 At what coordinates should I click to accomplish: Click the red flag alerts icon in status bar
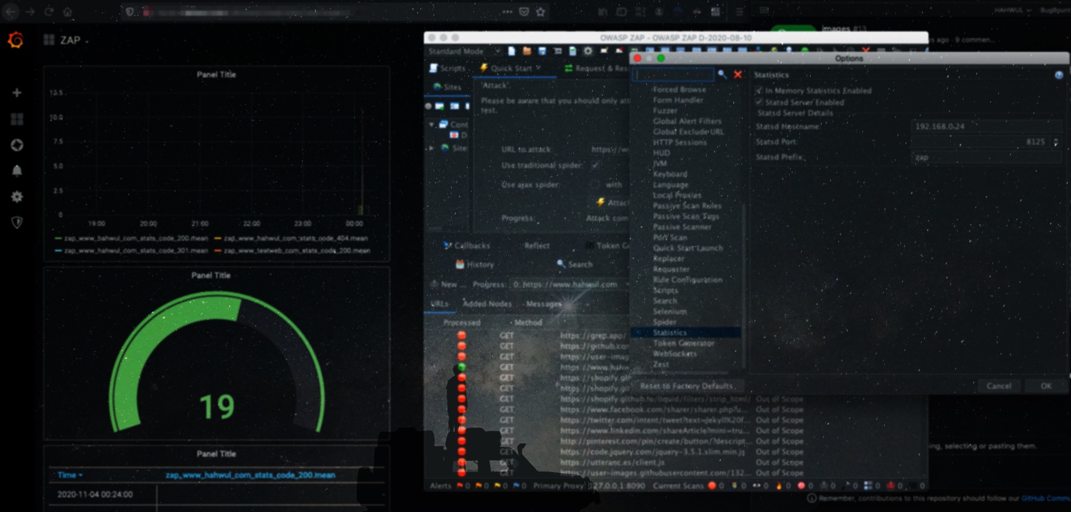pyautogui.click(x=460, y=486)
